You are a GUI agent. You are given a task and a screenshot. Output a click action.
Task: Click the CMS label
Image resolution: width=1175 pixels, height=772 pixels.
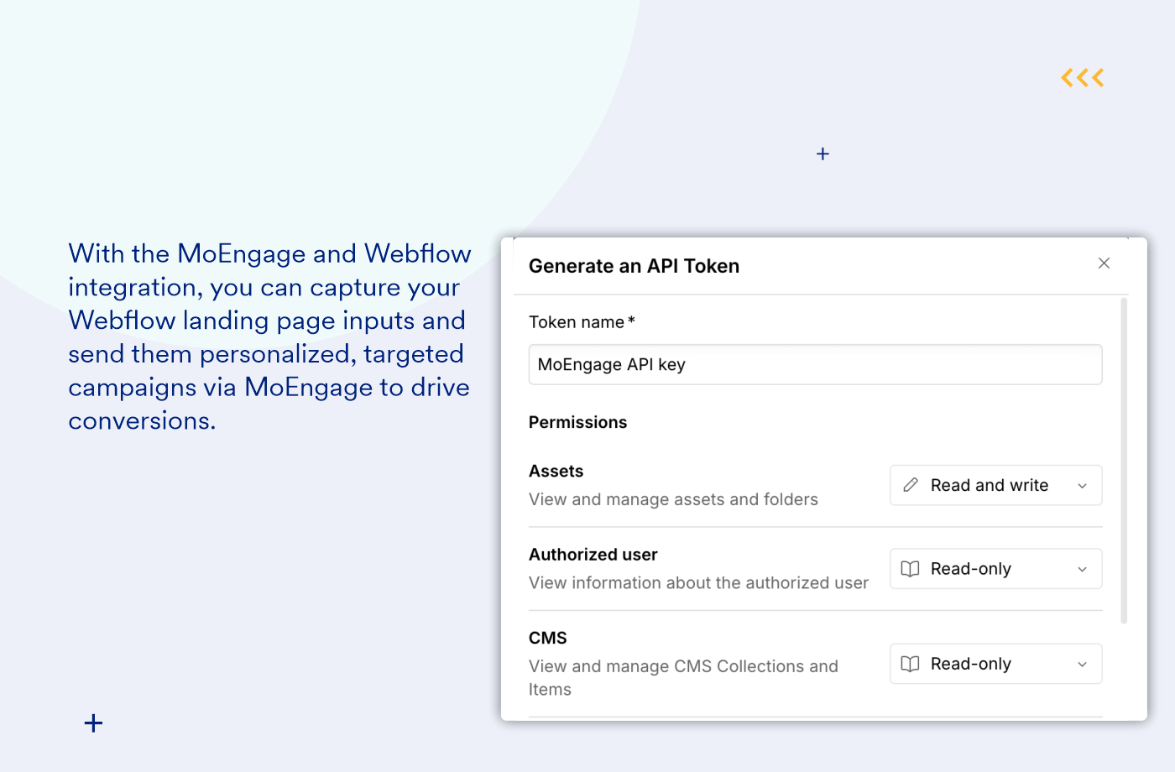click(548, 638)
